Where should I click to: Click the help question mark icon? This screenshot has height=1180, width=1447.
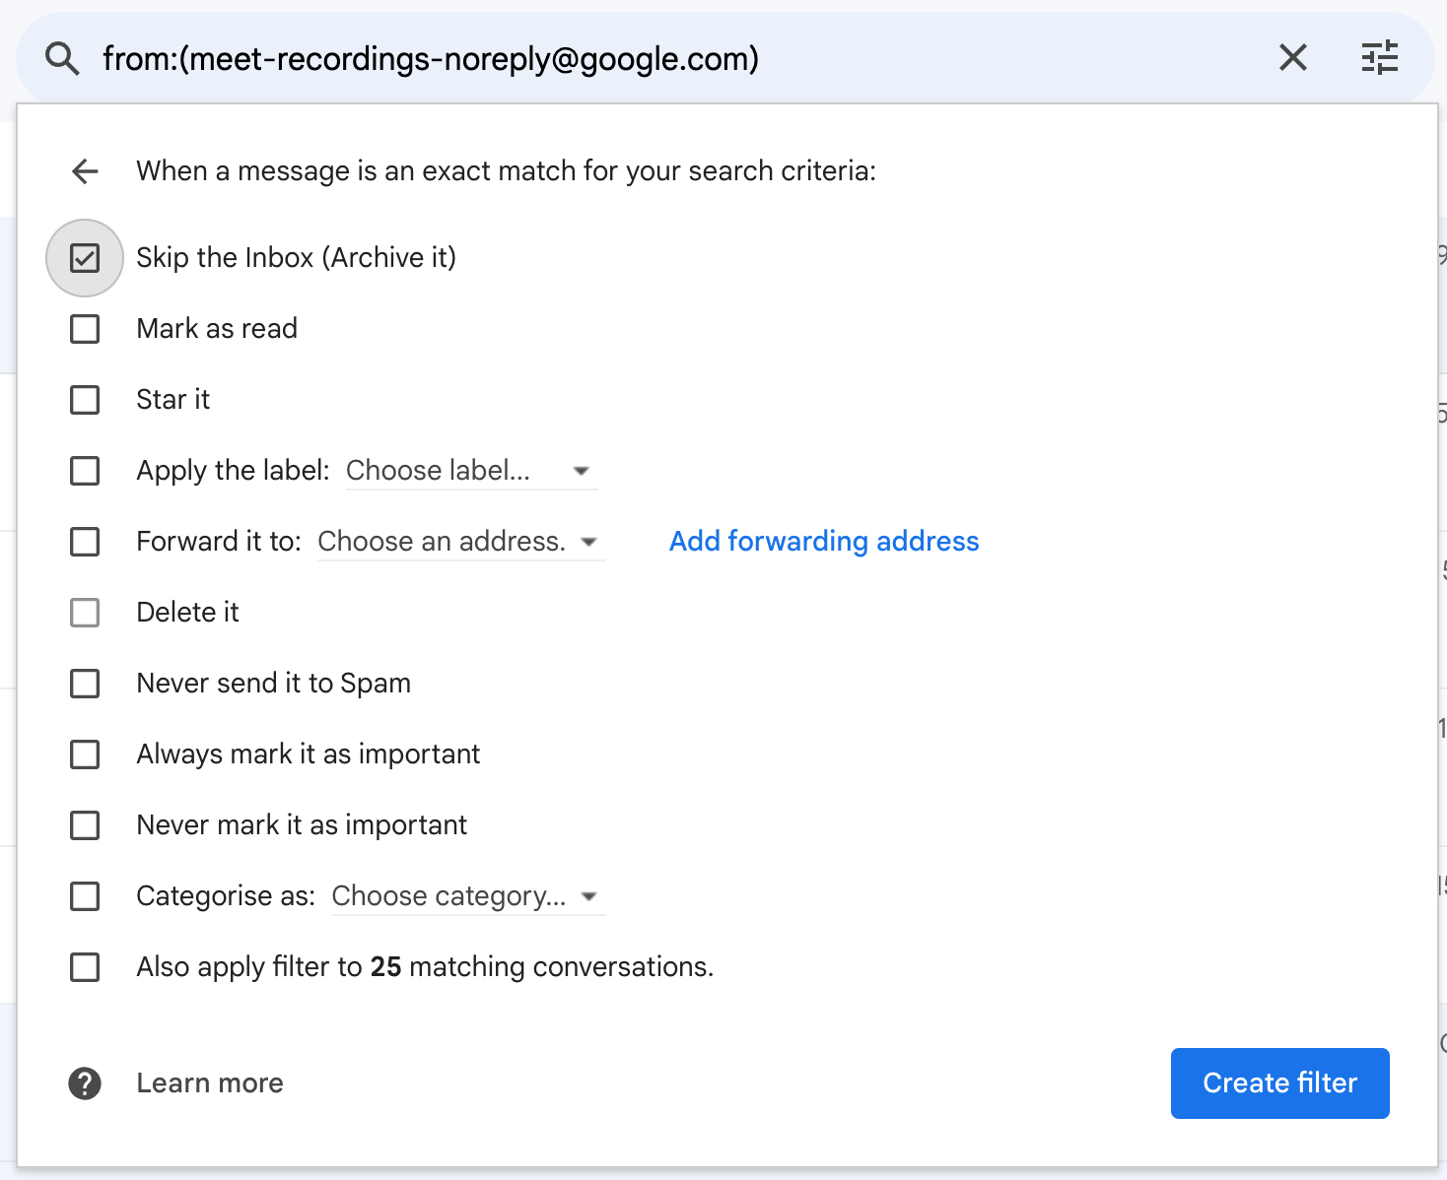click(x=85, y=1083)
